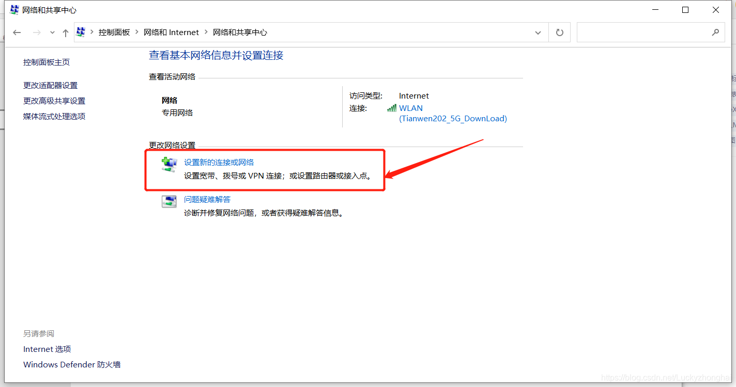The image size is (736, 387).
Task: Open Windows Defender 防火墙 link
Action: pyautogui.click(x=72, y=365)
